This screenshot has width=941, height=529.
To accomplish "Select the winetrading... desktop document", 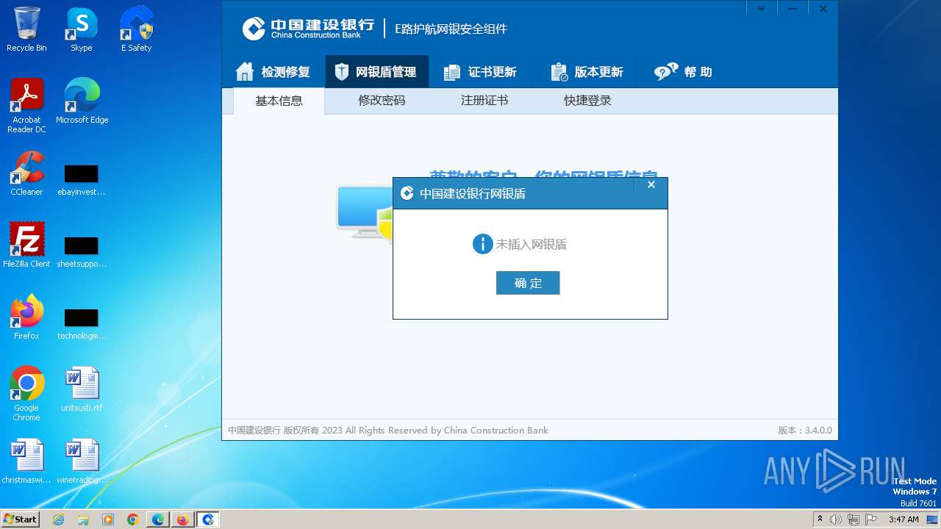I will pos(82,461).
